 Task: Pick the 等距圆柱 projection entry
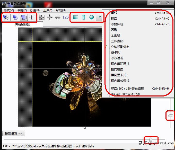tap(117, 24)
